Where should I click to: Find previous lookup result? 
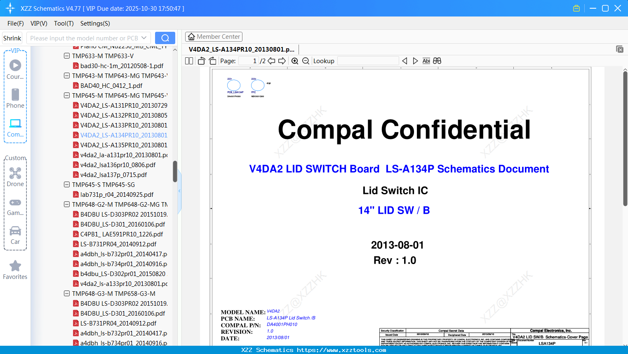[405, 61]
